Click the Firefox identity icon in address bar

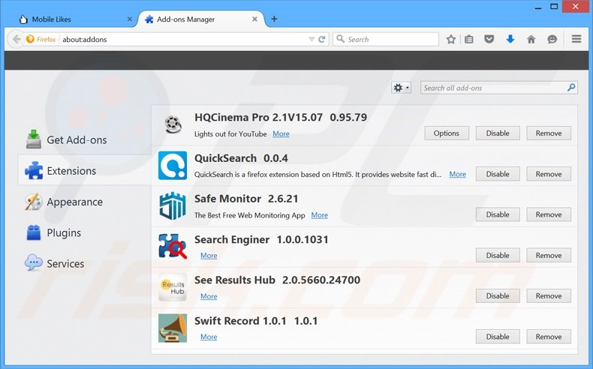pyautogui.click(x=41, y=39)
